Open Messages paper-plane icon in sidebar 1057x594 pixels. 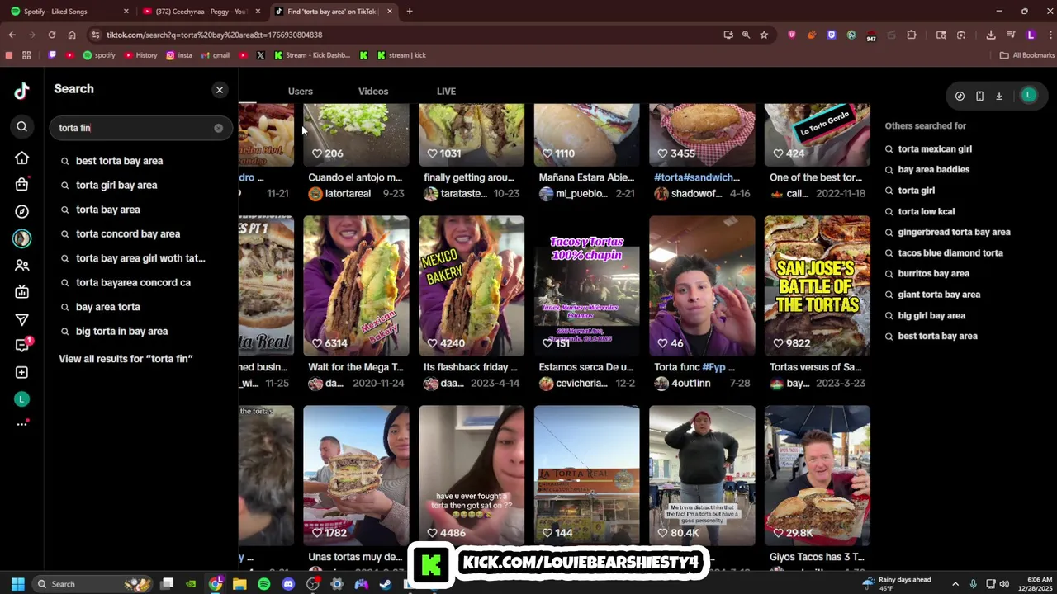pyautogui.click(x=21, y=319)
